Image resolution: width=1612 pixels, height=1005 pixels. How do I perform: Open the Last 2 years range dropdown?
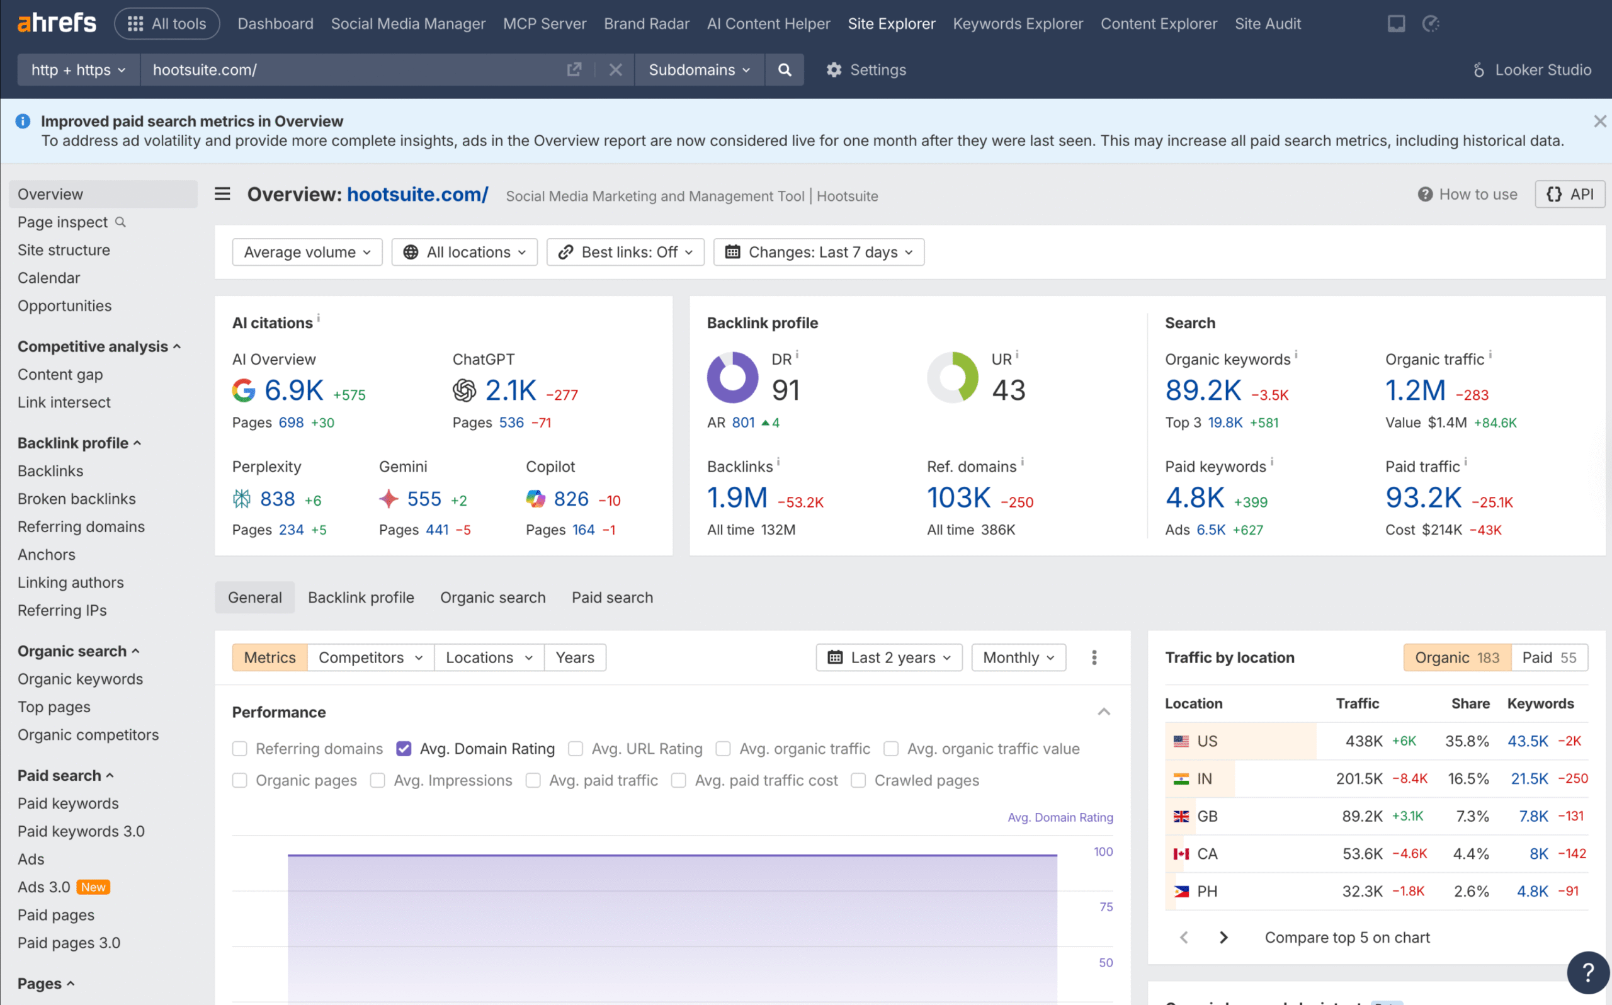(888, 657)
